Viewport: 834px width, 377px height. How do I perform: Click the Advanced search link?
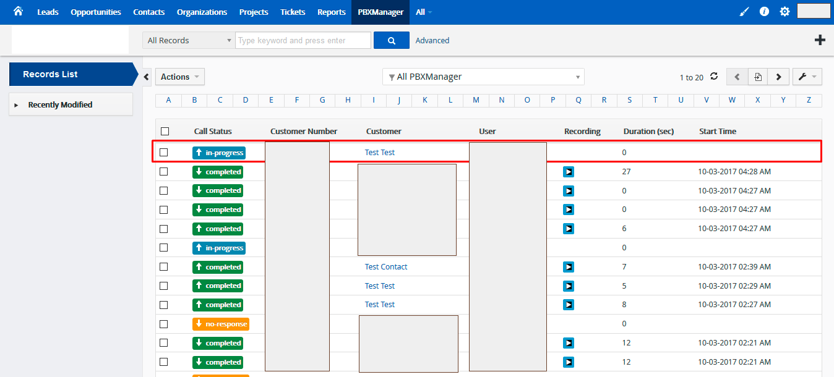pyautogui.click(x=432, y=40)
